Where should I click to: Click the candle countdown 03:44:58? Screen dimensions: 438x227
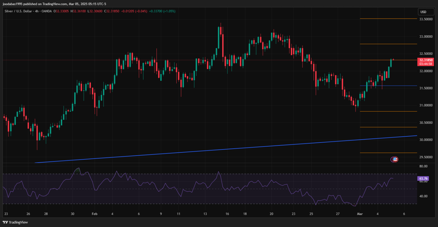pos(425,64)
